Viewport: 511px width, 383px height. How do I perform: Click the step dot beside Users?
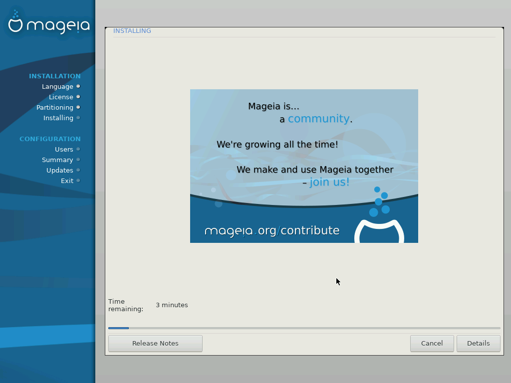(78, 149)
